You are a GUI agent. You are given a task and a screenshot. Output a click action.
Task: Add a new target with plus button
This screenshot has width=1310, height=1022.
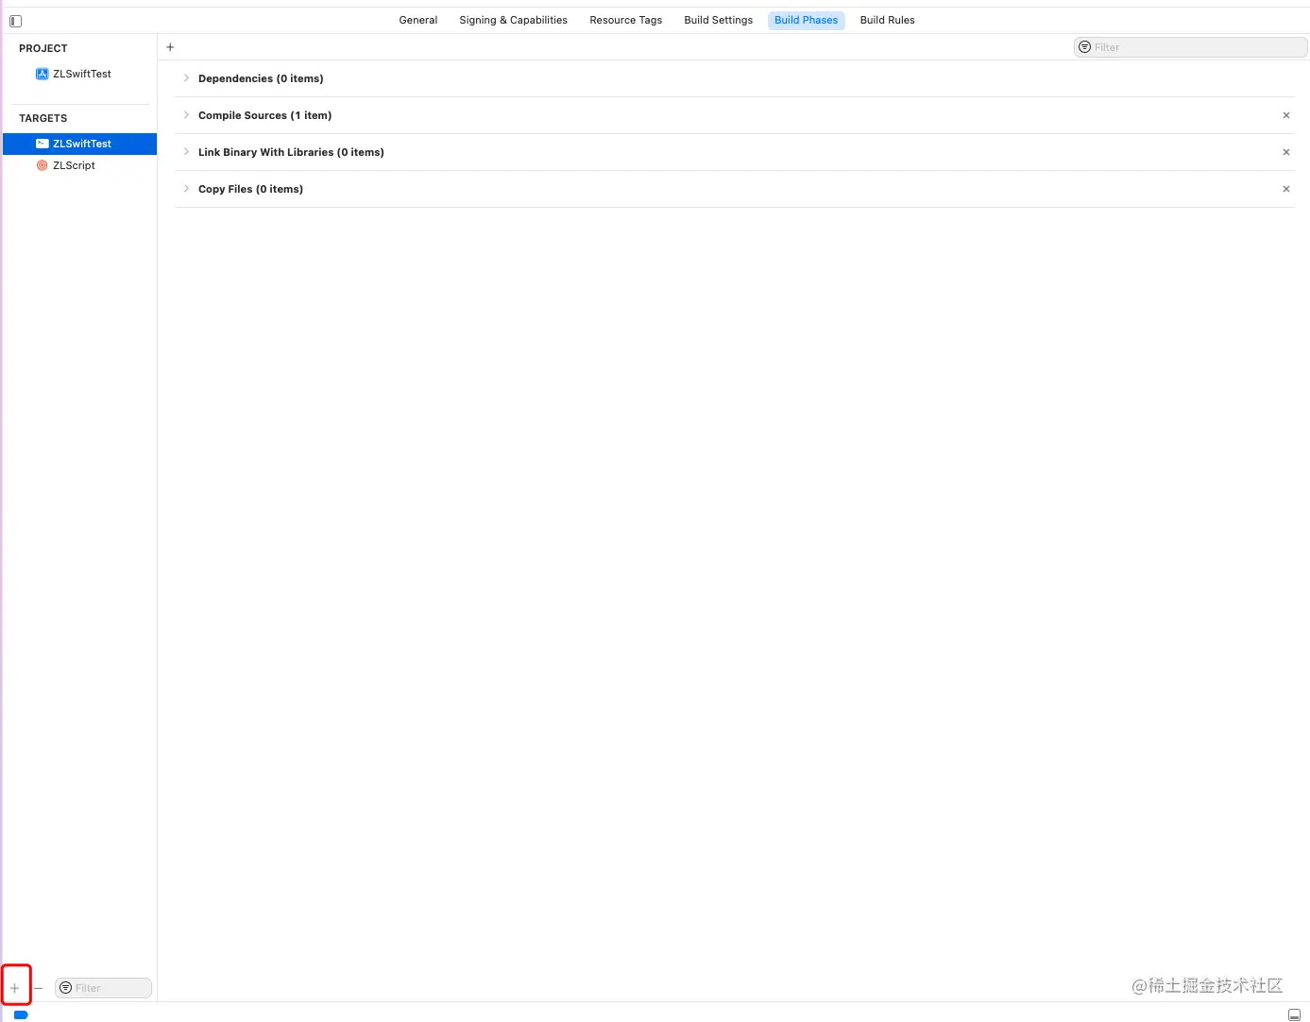point(15,988)
